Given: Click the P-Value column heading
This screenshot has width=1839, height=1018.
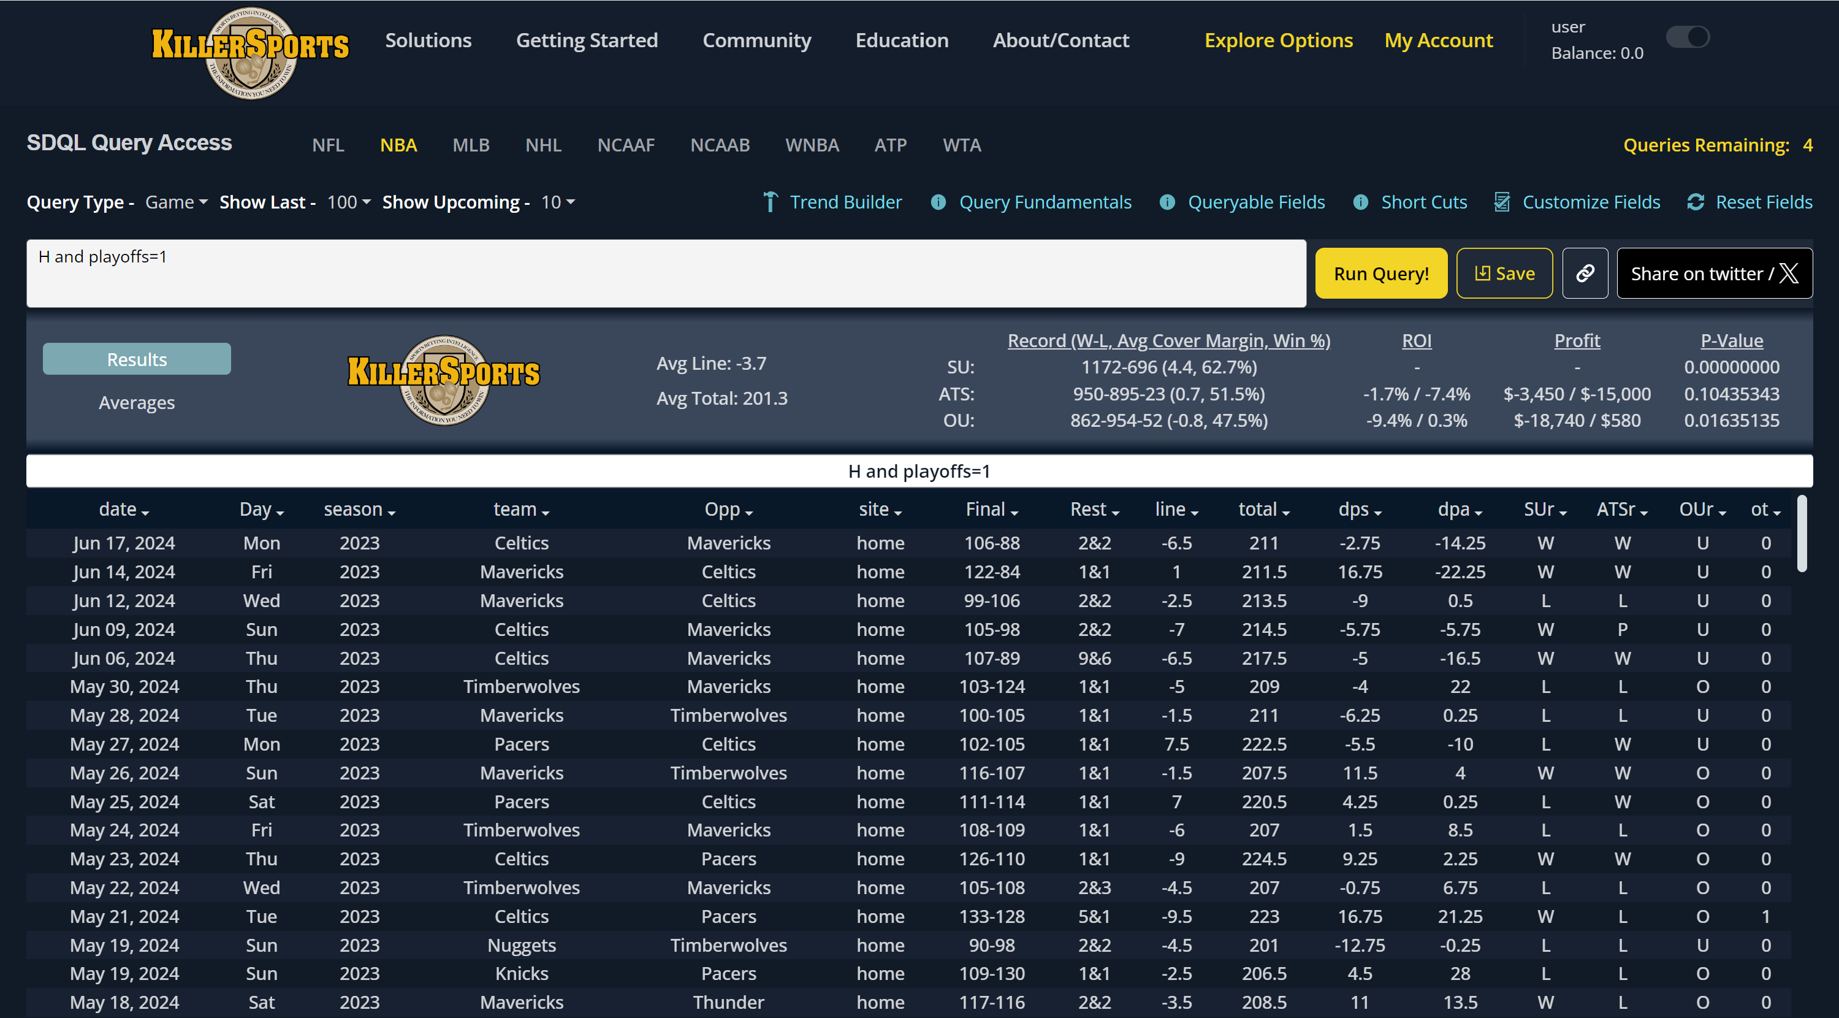Looking at the screenshot, I should click(x=1731, y=341).
